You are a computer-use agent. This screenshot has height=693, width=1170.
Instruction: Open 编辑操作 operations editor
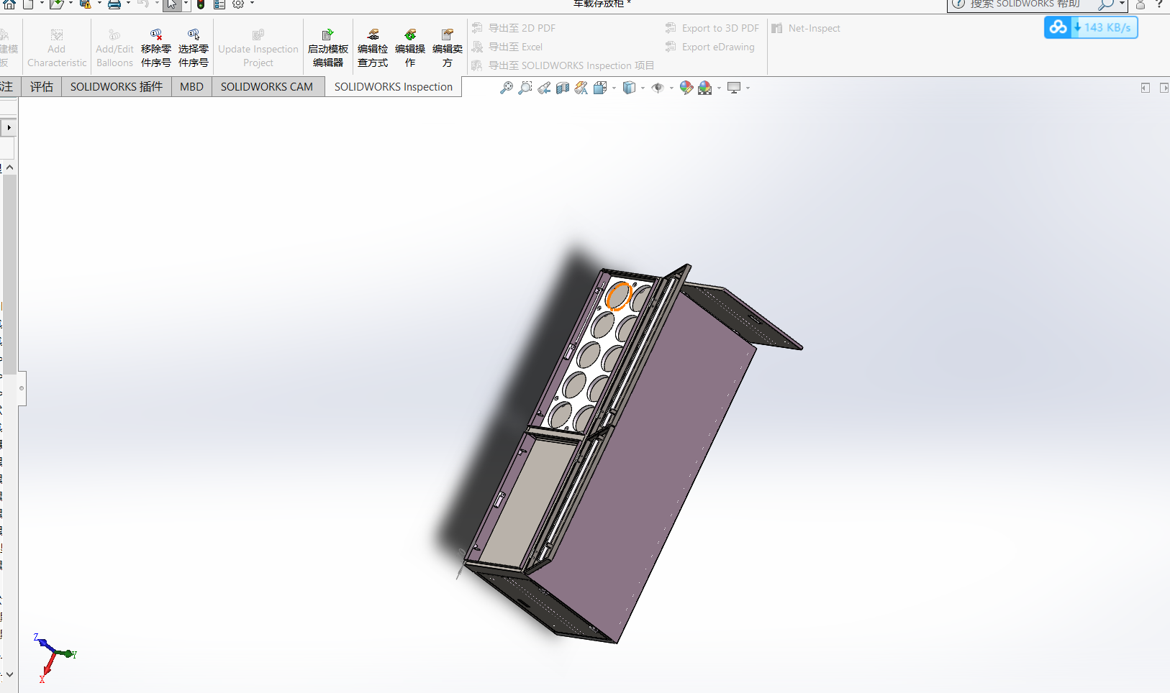[x=410, y=47]
